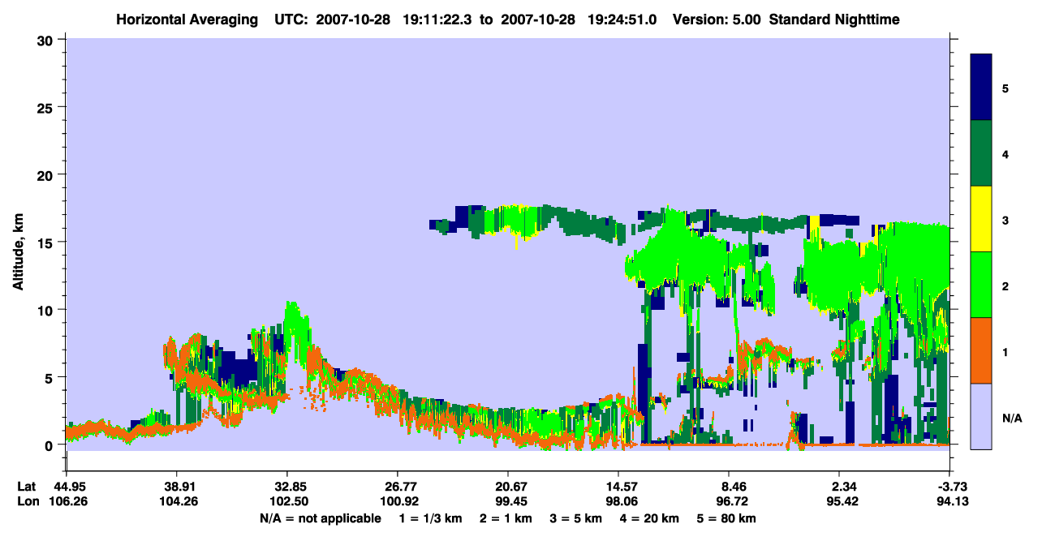
Task: Click the dark blue color bar segment labeled 5
Action: tap(981, 88)
